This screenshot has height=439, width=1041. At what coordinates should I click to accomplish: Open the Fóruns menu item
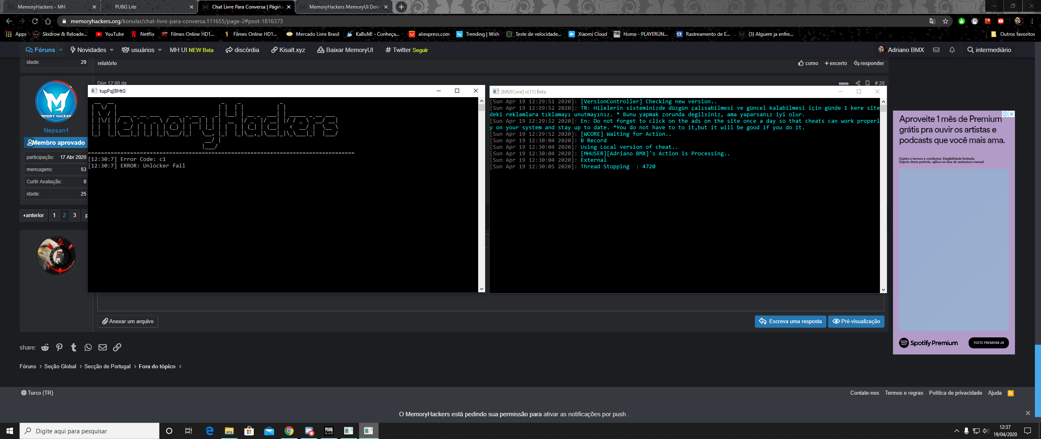click(40, 50)
